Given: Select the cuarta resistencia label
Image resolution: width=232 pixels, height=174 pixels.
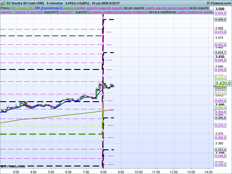Looking at the screenshot, I should (x=190, y=12).
